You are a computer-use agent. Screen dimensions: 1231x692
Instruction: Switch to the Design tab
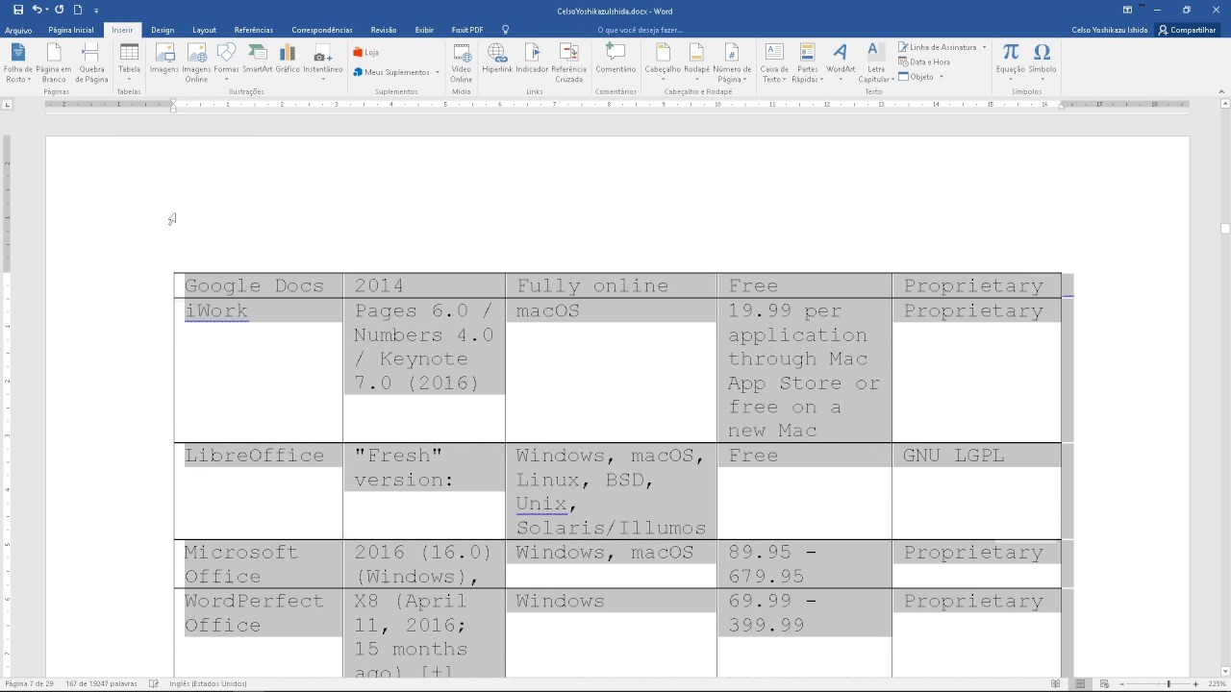click(x=163, y=30)
